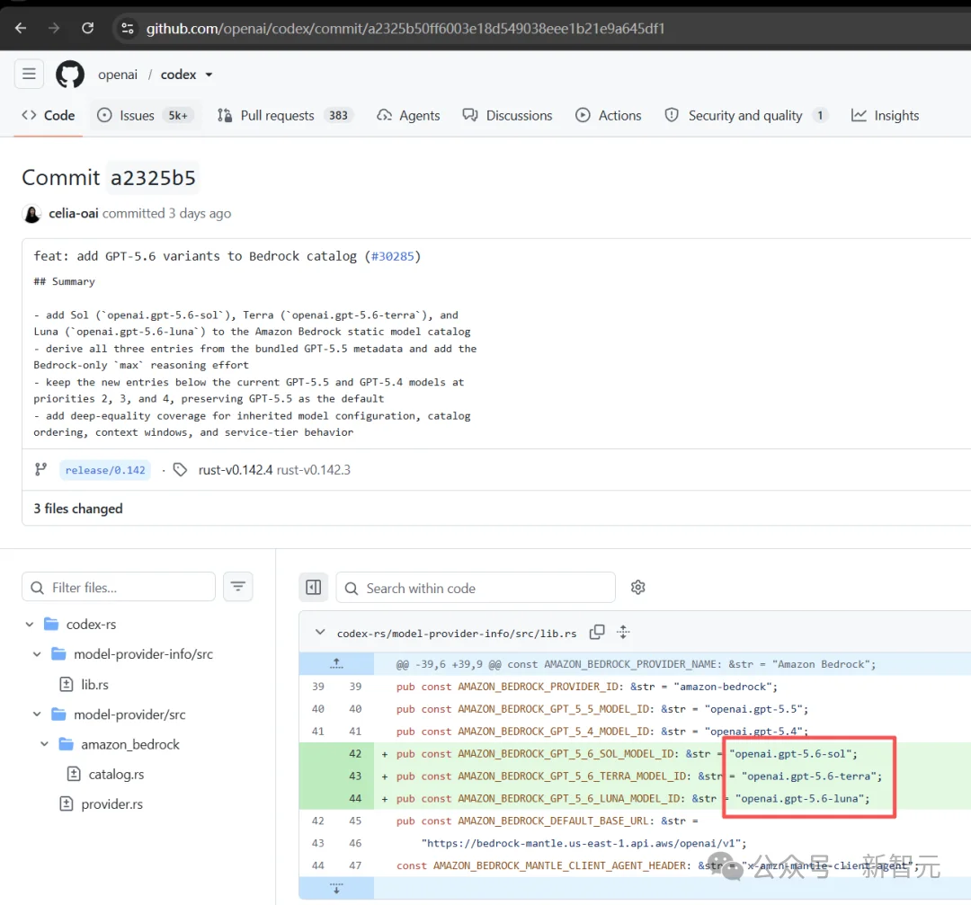Image resolution: width=971 pixels, height=905 pixels.
Task: Expand the hidden lines above line 39
Action: (x=336, y=663)
